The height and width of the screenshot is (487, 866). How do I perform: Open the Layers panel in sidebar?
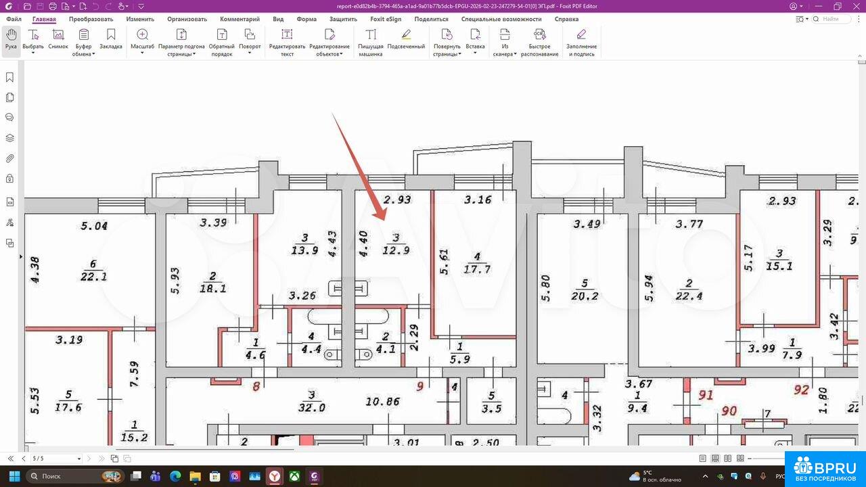9,138
